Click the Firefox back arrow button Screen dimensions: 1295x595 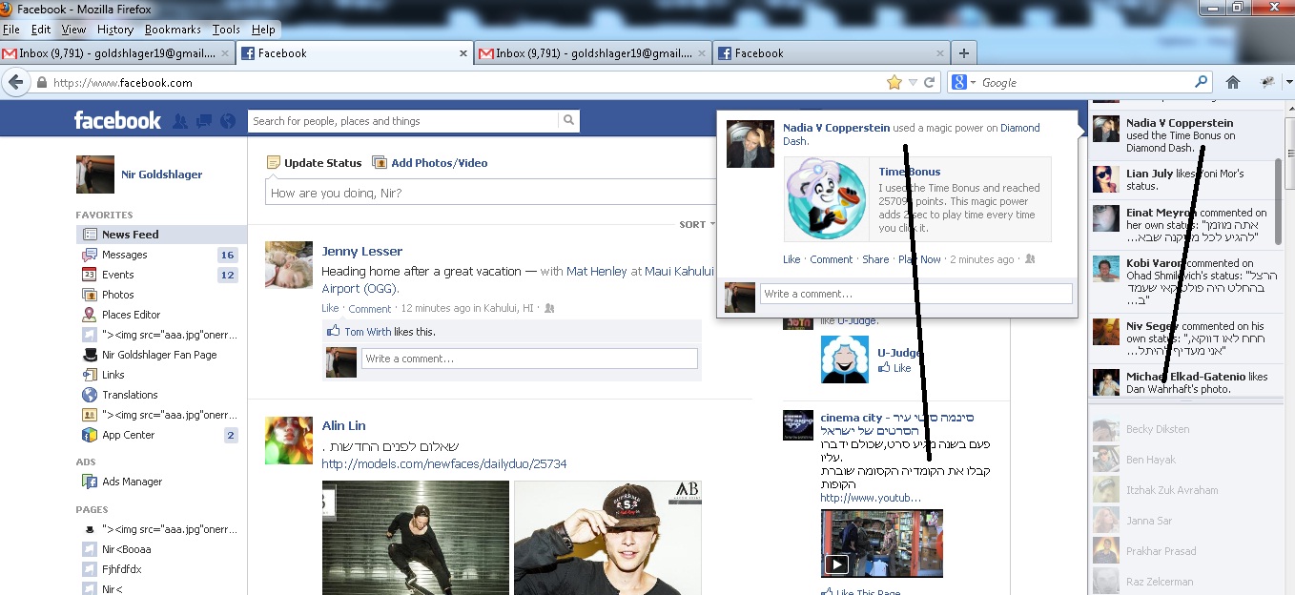pos(15,83)
